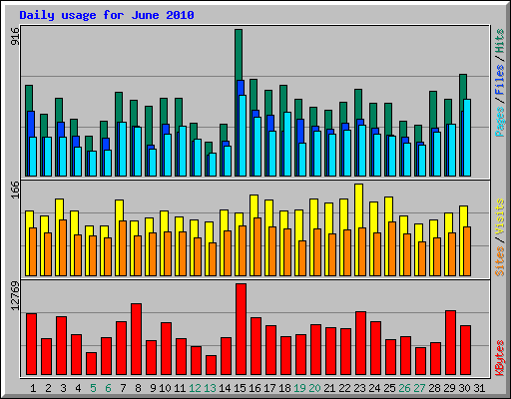Viewport: 511px width, 399px height.
Task: Click the green weekend day '6' label
Action: coord(108,388)
